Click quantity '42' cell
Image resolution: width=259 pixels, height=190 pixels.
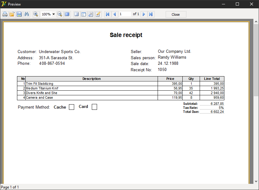[191, 93]
